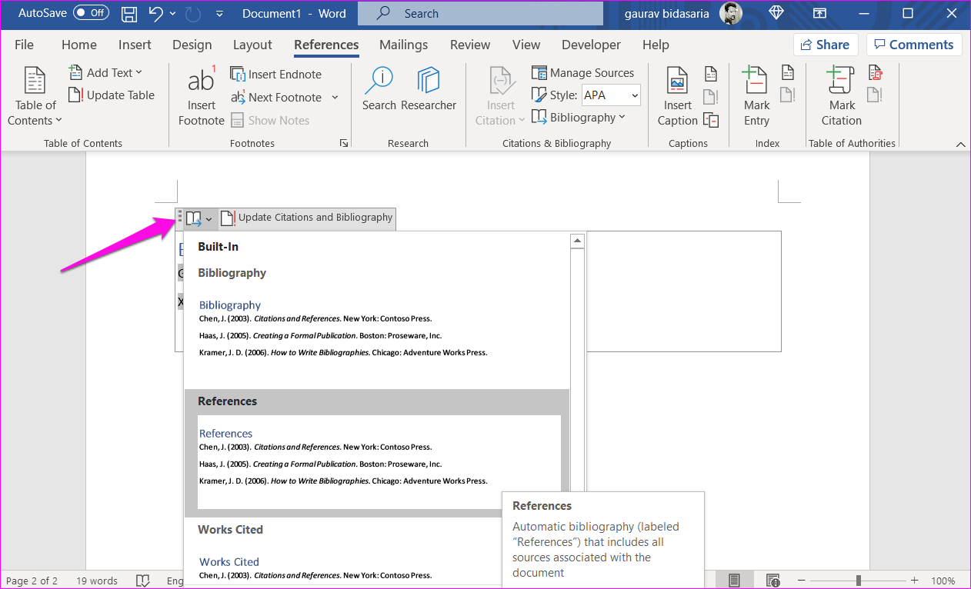Image resolution: width=971 pixels, height=589 pixels.
Task: Click the proofing check book icon
Action: pyautogui.click(x=142, y=581)
